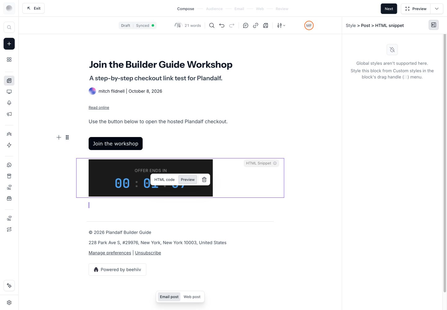The width and height of the screenshot is (447, 310).
Task: Click the link chain icon in toolbar
Action: (x=255, y=25)
